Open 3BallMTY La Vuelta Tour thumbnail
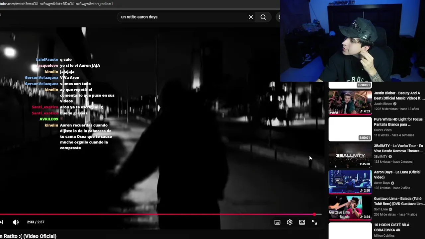 coord(350,155)
